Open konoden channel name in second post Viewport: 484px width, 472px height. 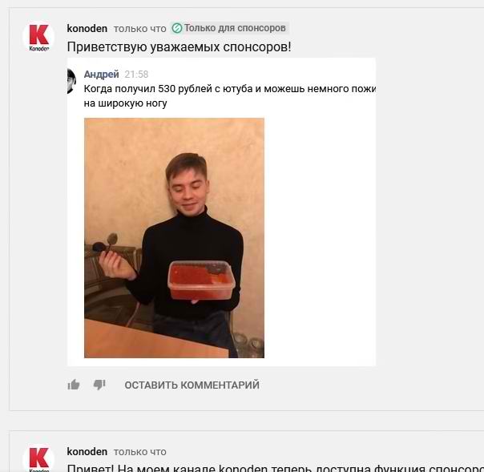click(x=87, y=452)
